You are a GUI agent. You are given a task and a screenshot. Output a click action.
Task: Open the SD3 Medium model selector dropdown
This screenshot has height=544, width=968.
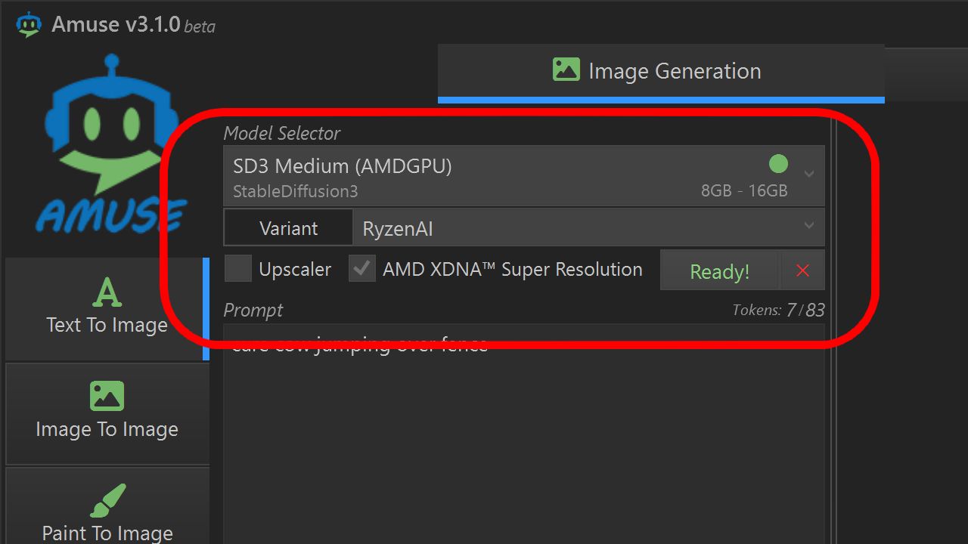523,175
